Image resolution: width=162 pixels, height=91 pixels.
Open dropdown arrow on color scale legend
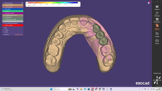click(79, 3)
